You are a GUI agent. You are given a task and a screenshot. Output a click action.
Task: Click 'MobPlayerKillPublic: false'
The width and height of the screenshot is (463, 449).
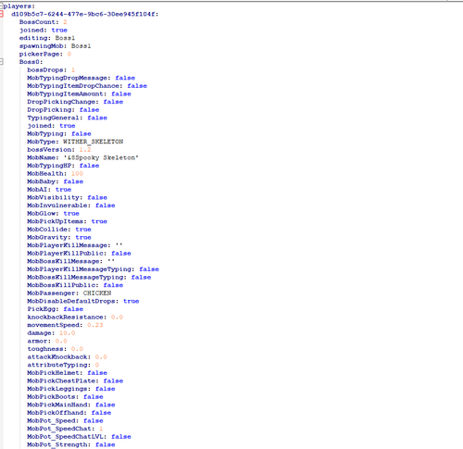(79, 254)
